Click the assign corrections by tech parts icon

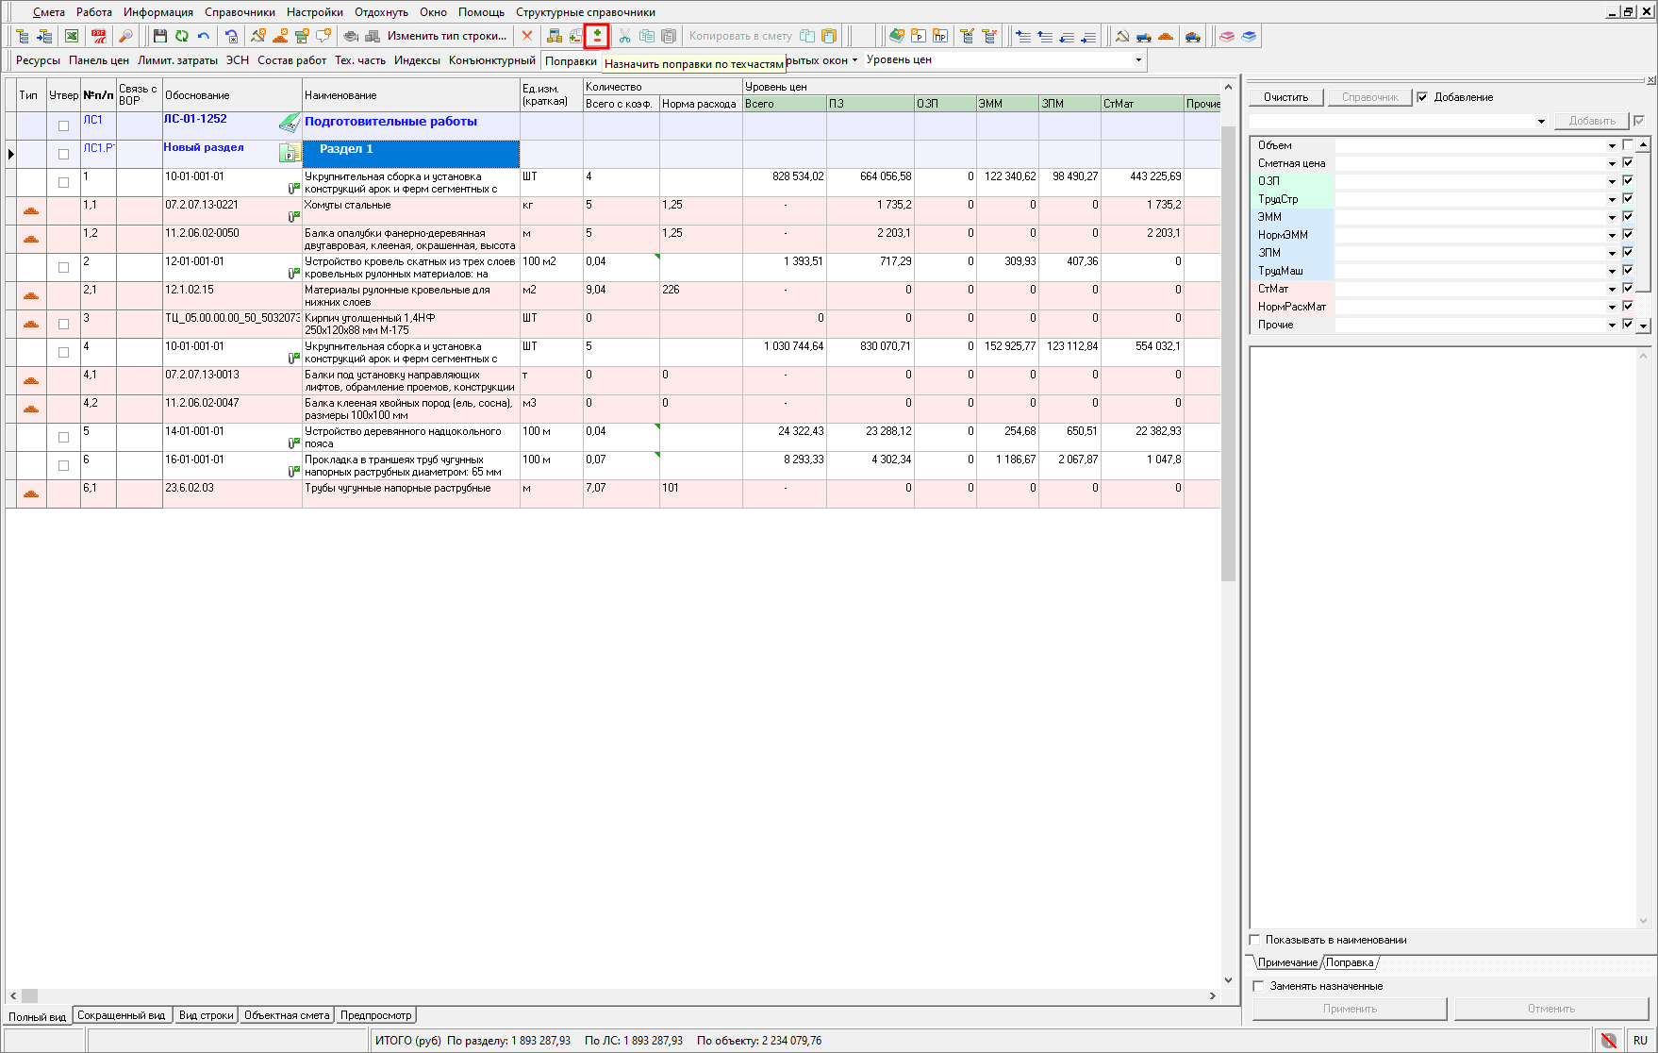point(597,37)
